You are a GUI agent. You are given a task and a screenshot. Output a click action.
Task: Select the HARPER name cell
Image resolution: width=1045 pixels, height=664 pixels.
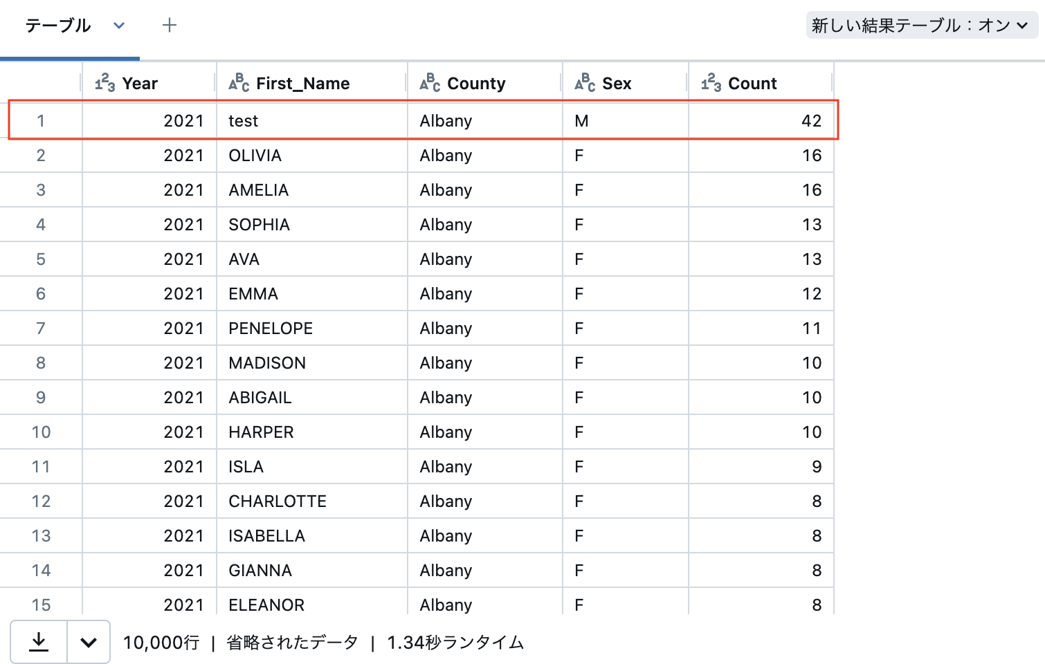(312, 432)
